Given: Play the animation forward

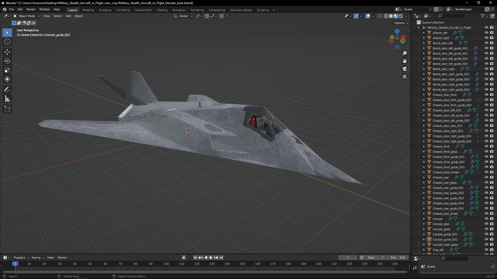Looking at the screenshot, I should point(211,258).
